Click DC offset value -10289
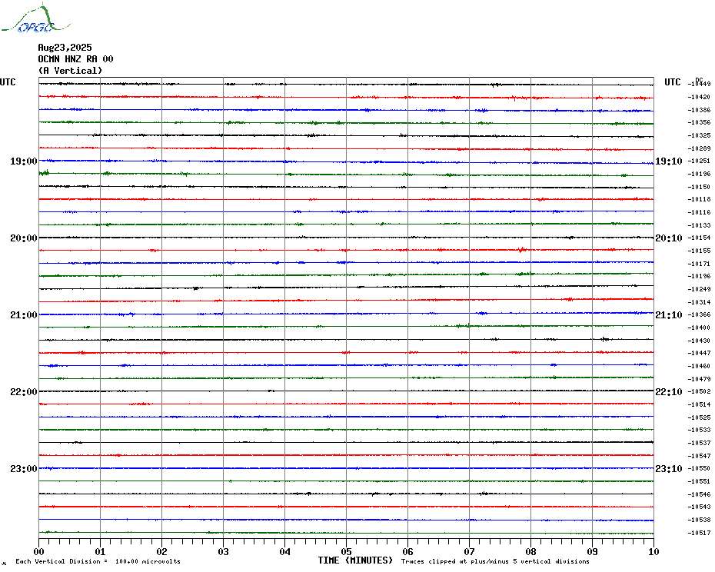Screen dimensions: 715x572 pos(700,148)
